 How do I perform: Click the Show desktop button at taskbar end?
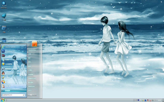(x=163, y=100)
